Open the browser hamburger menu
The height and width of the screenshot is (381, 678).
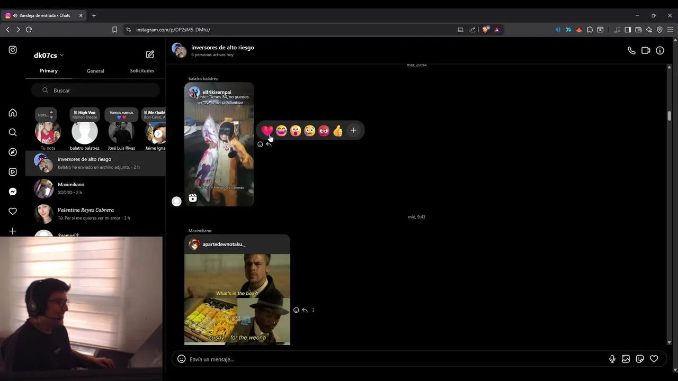670,30
